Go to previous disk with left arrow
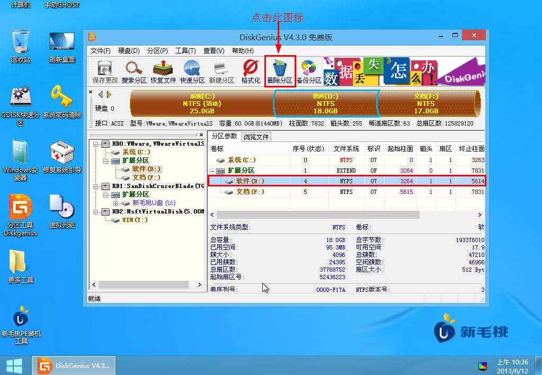The height and width of the screenshot is (375, 542). pyautogui.click(x=101, y=94)
